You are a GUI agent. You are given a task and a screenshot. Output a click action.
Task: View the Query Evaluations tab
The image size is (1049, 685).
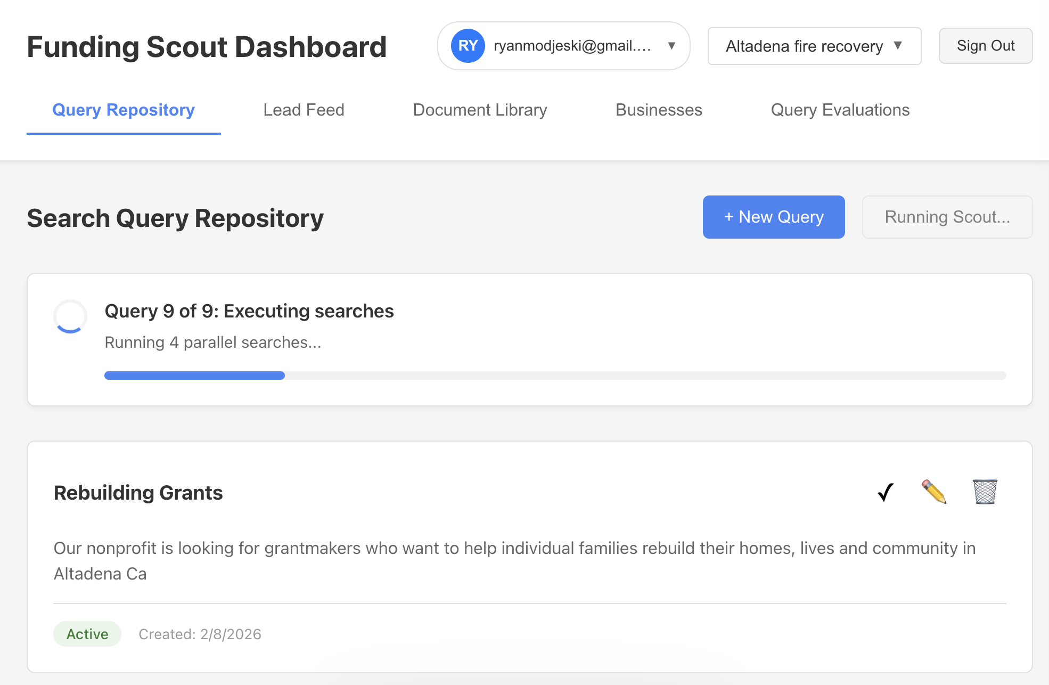(x=840, y=110)
